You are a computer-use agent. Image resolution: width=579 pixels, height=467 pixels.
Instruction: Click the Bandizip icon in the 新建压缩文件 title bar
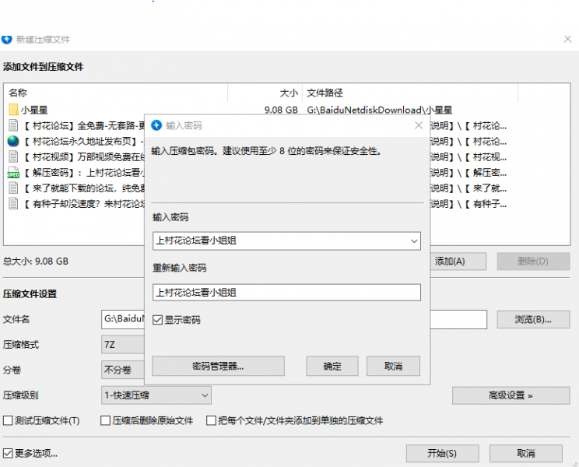click(x=7, y=39)
